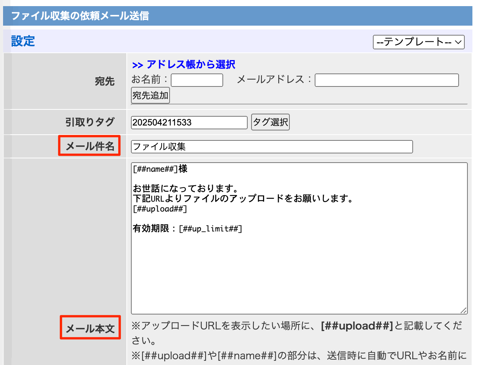Expand the template selector at top right
The image size is (477, 365).
click(x=419, y=42)
